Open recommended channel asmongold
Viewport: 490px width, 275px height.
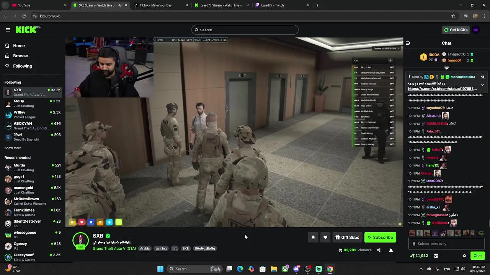click(33, 190)
